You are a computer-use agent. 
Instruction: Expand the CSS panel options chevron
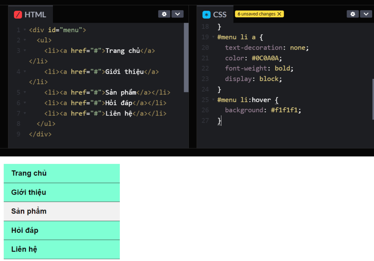click(x=366, y=14)
